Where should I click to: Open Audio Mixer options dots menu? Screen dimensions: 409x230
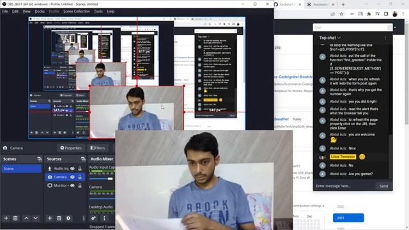pyautogui.click(x=104, y=218)
